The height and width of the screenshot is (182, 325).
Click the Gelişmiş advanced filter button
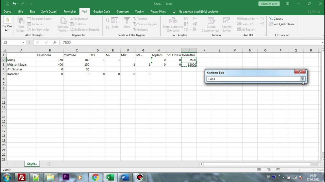[x=140, y=30]
